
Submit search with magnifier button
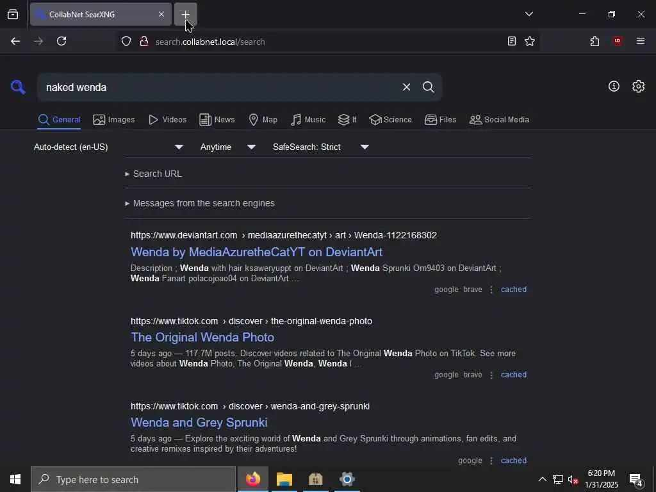(428, 87)
